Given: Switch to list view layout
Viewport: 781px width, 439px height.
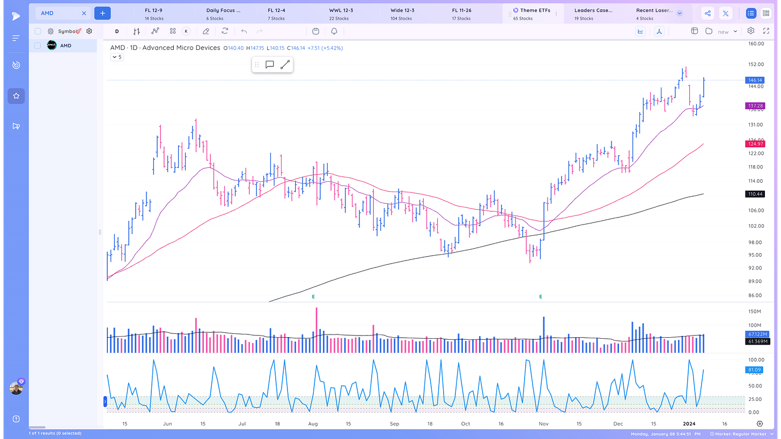Looking at the screenshot, I should click(x=751, y=13).
